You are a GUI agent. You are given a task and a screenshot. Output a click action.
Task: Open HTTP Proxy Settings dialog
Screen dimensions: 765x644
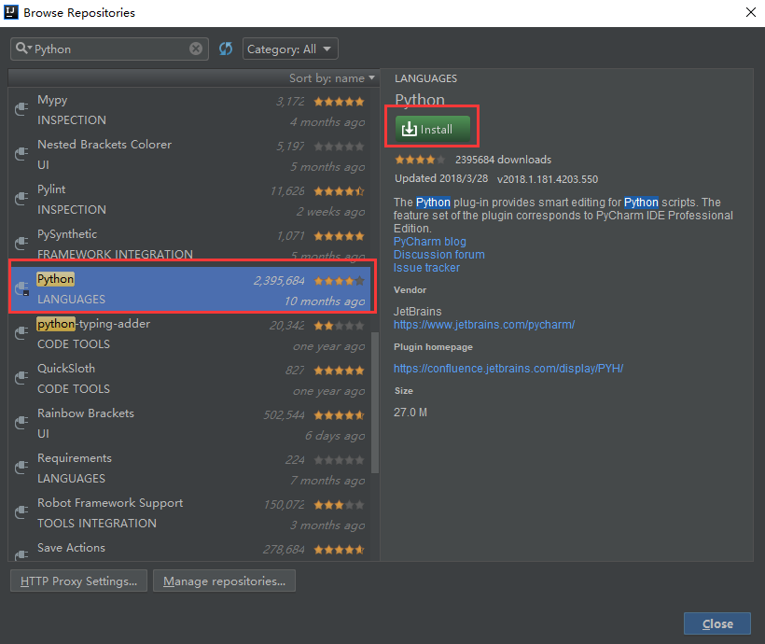click(78, 581)
